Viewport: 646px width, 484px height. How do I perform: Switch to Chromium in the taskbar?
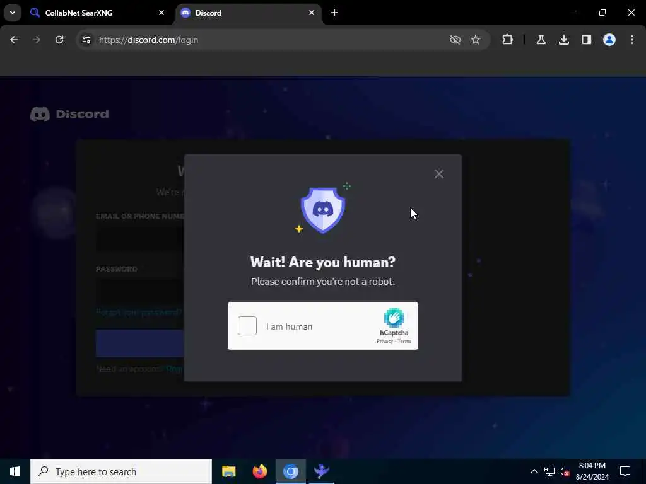(x=290, y=471)
